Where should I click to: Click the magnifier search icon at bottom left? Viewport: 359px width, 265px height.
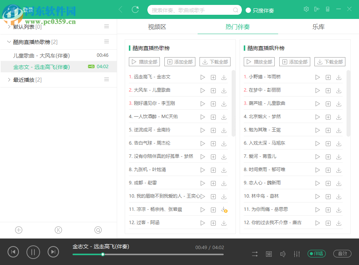pos(98,230)
